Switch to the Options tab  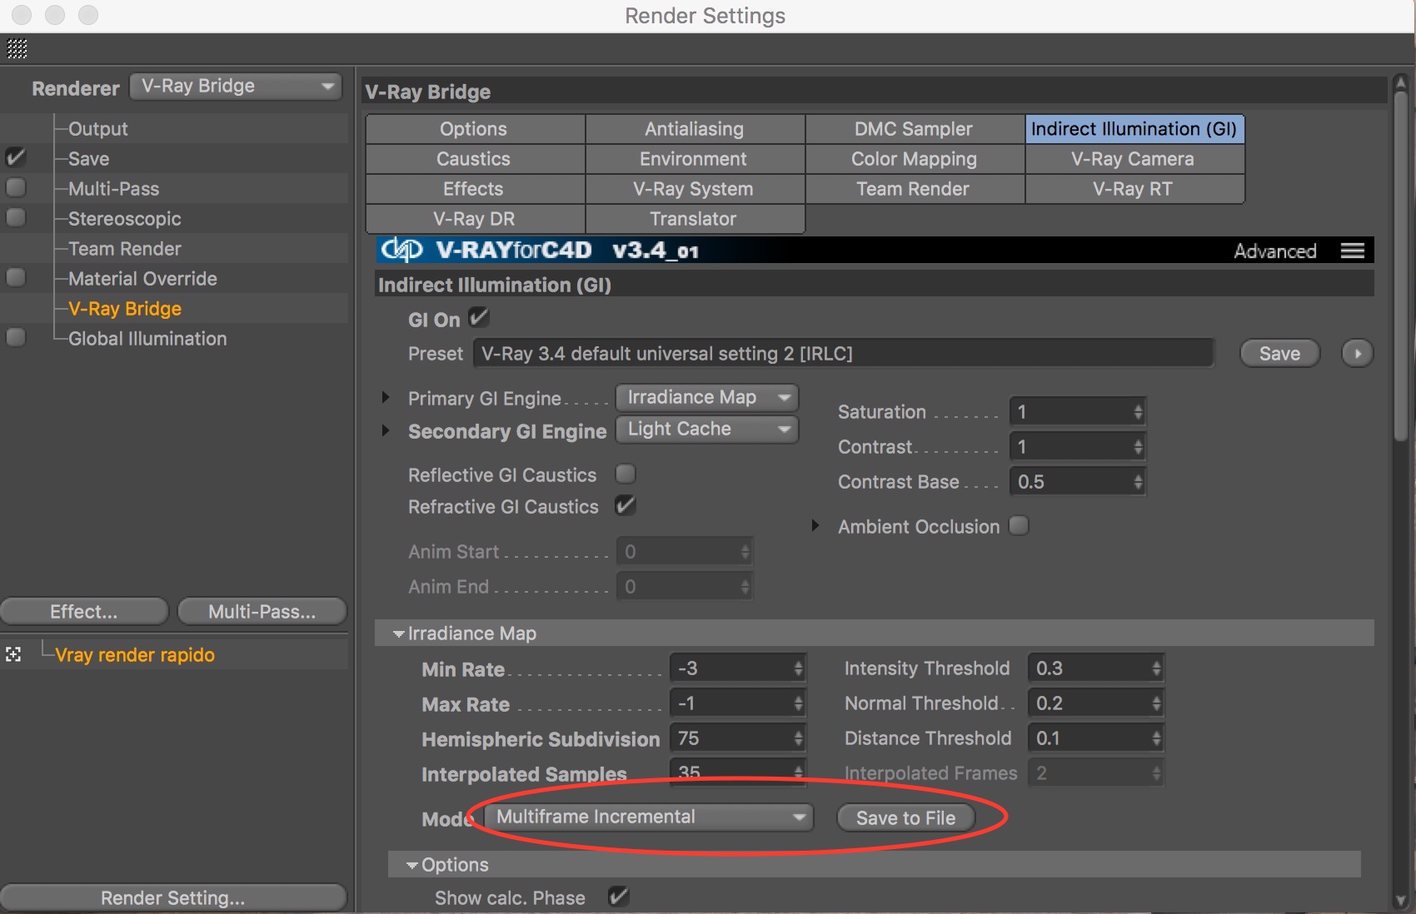(x=475, y=129)
